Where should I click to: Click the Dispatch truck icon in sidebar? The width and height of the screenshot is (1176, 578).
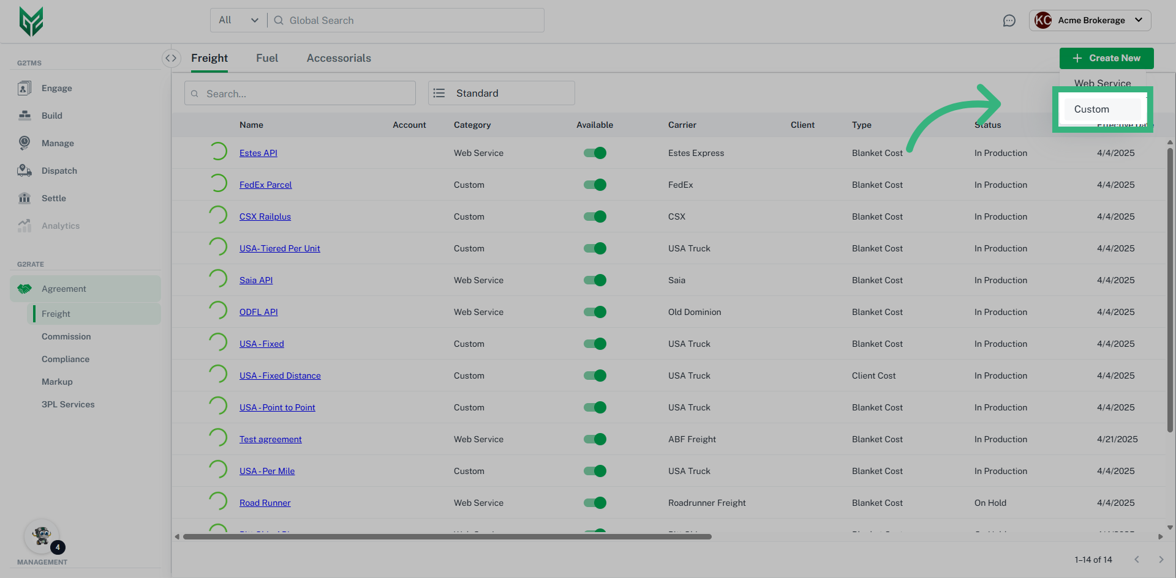pos(24,170)
